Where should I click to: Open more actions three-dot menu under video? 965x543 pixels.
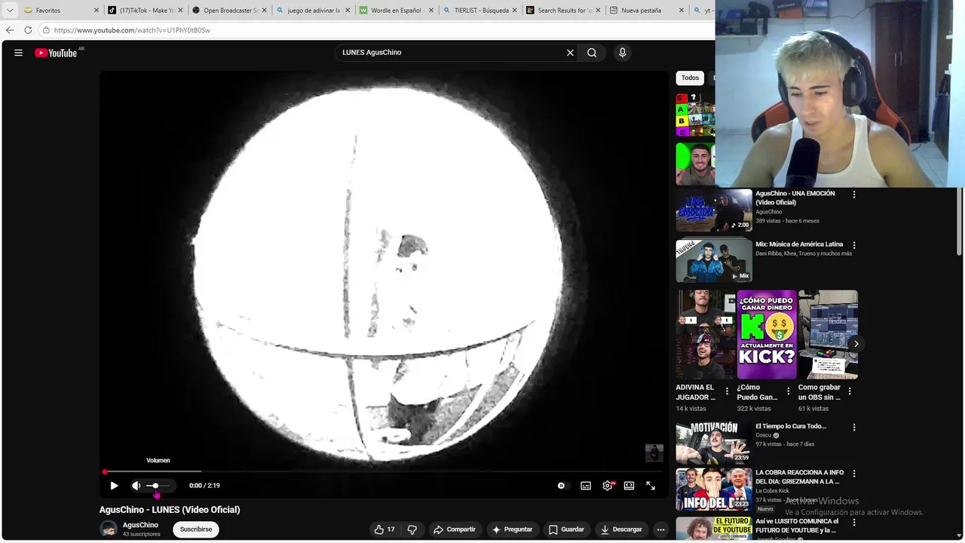660,529
